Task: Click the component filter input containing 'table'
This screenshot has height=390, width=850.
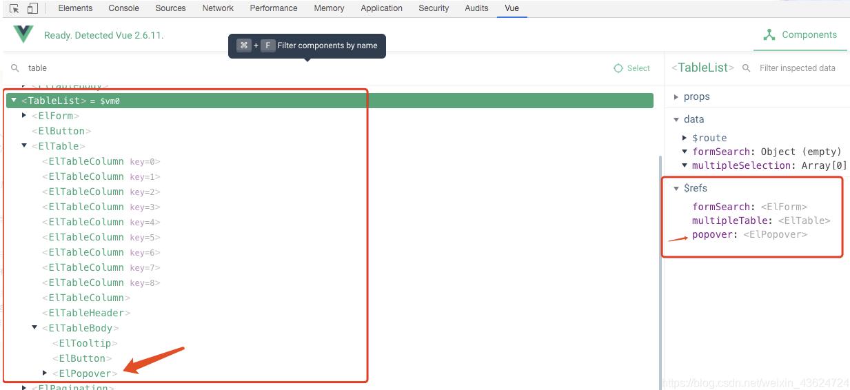Action: pos(310,68)
